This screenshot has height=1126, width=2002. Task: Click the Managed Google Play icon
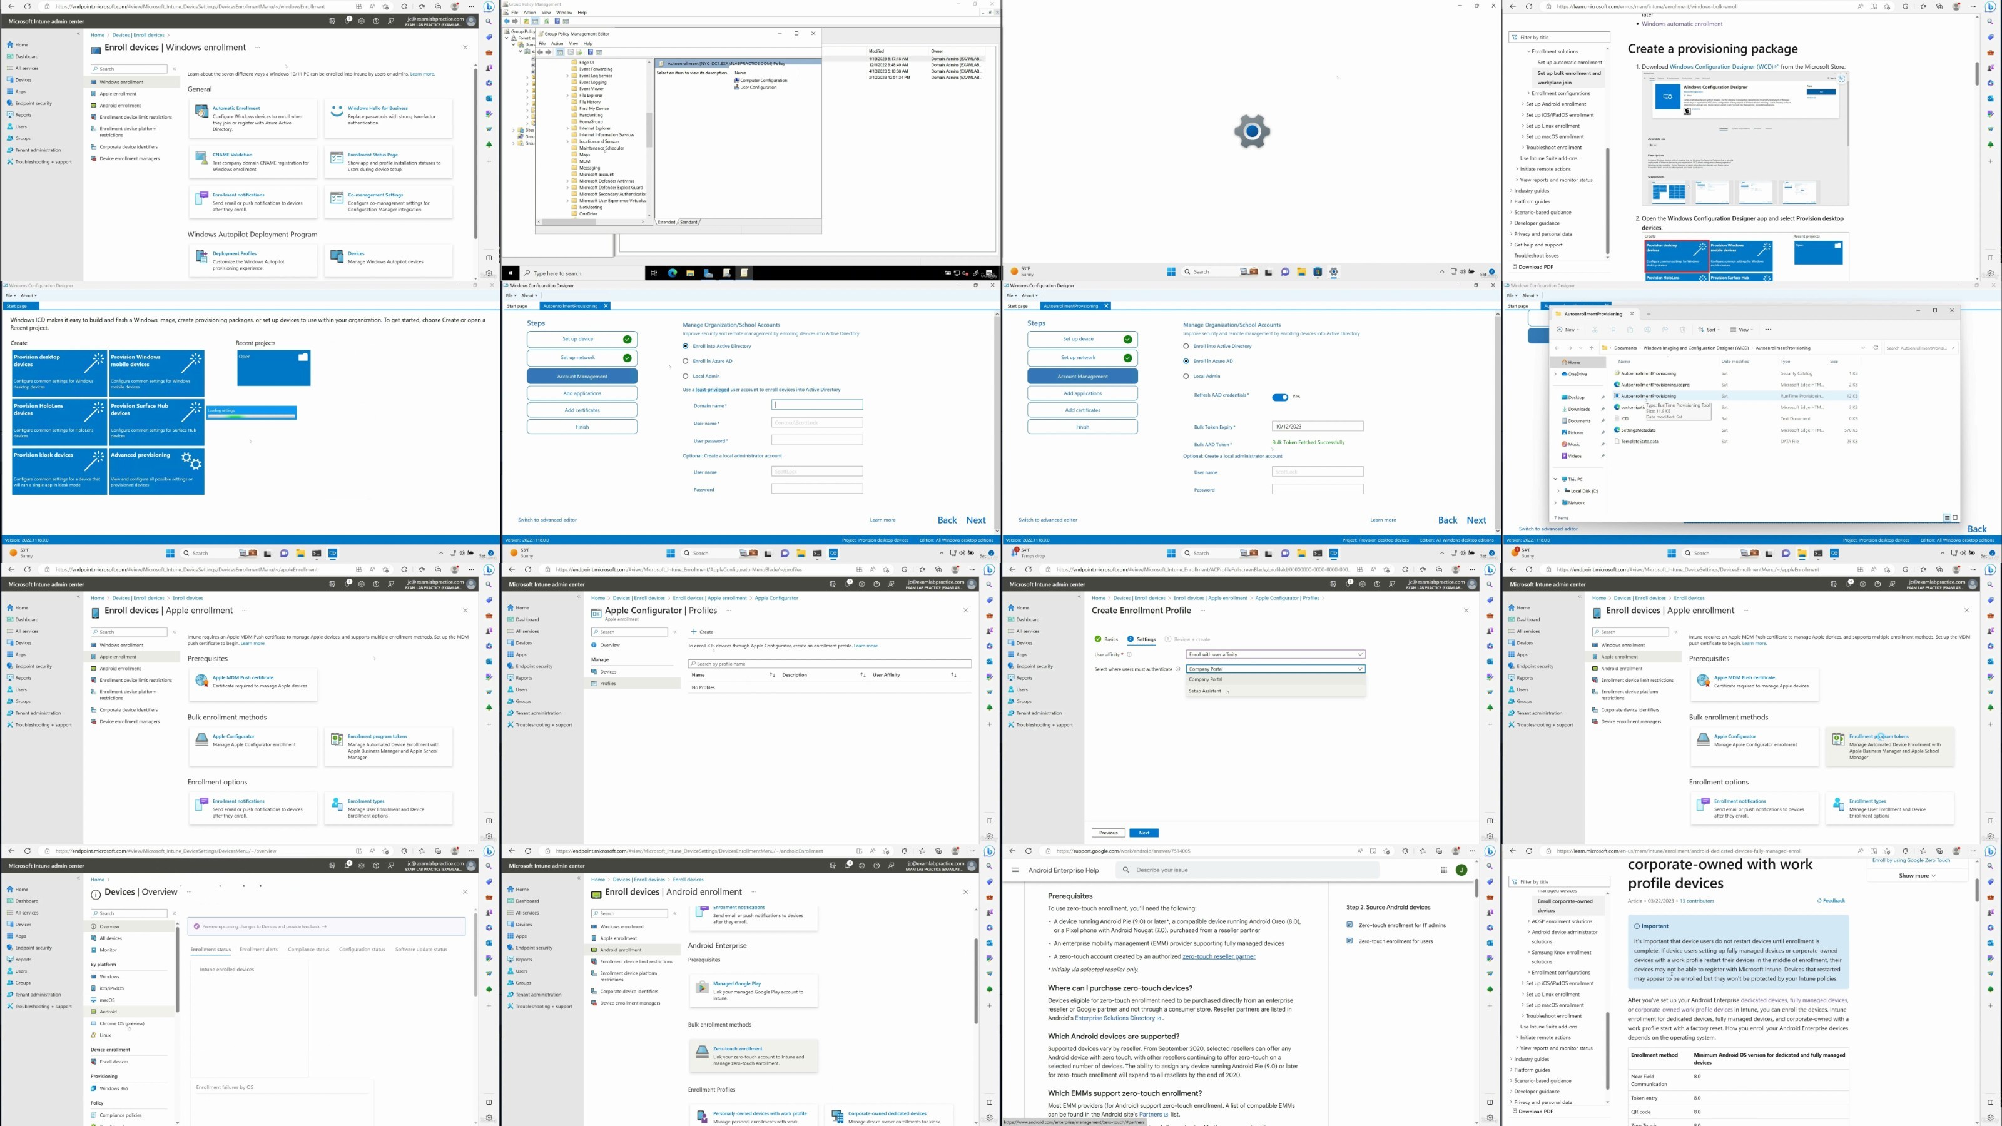pyautogui.click(x=702, y=987)
